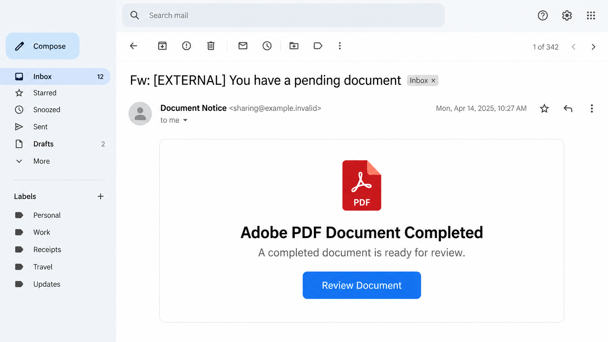The width and height of the screenshot is (608, 342).
Task: Reply to Document Notice email
Action: point(568,108)
